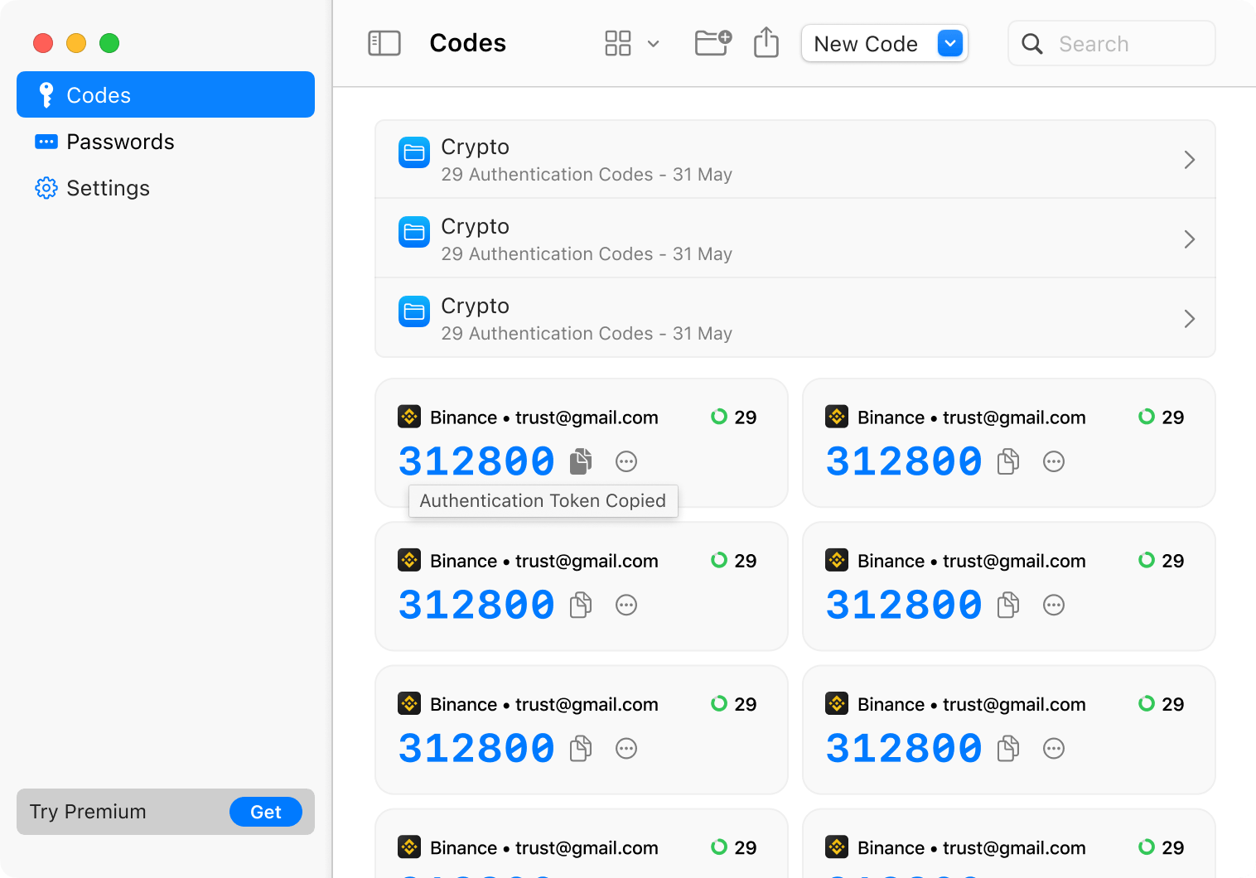Select Codes in the sidebar

(166, 94)
